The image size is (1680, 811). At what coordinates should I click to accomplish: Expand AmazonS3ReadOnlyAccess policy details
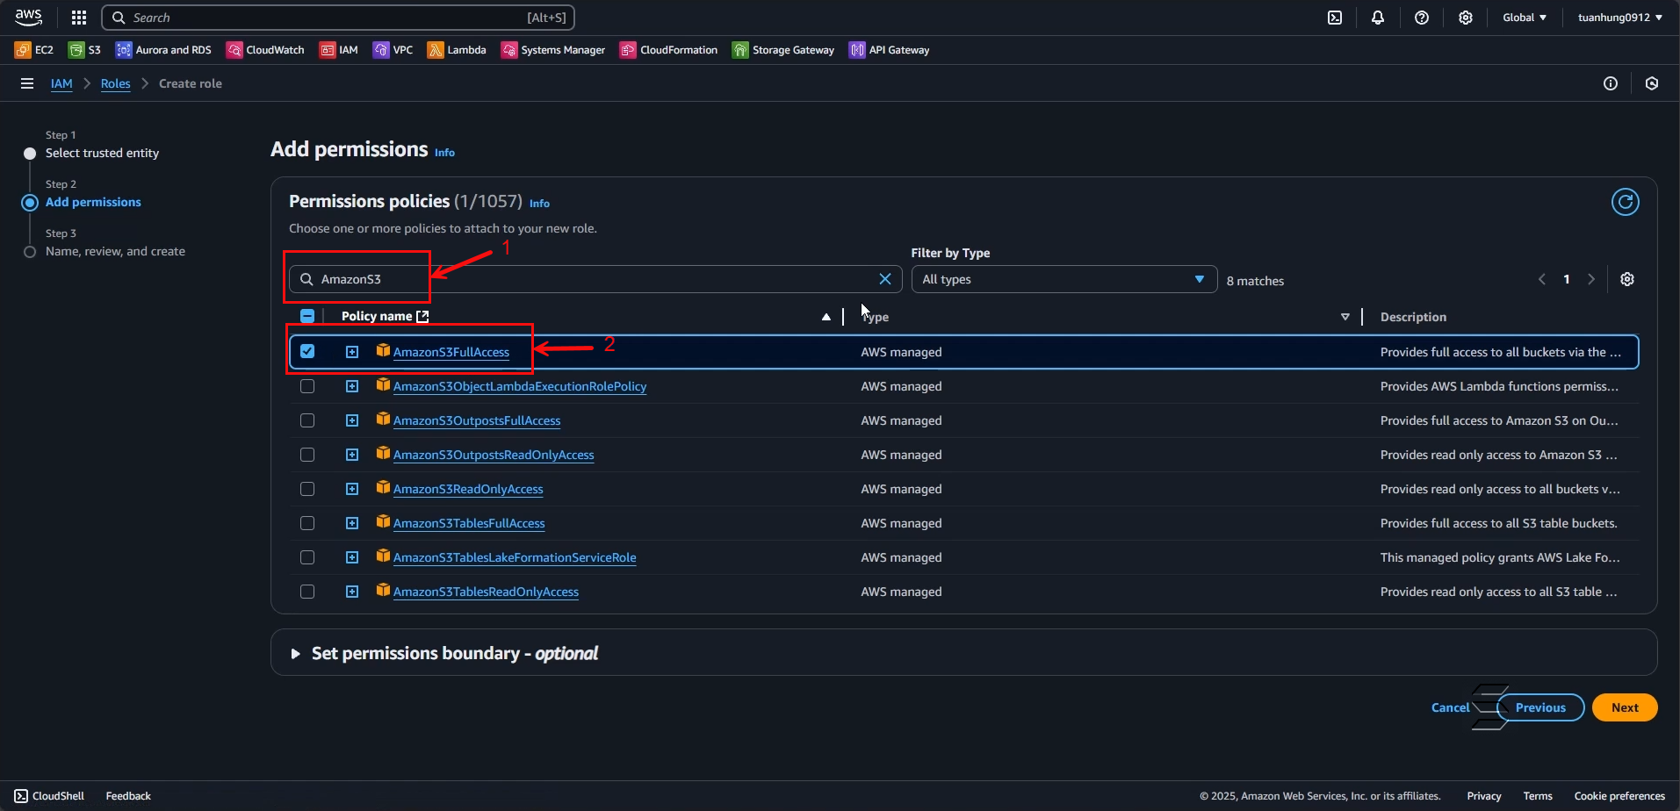(352, 489)
